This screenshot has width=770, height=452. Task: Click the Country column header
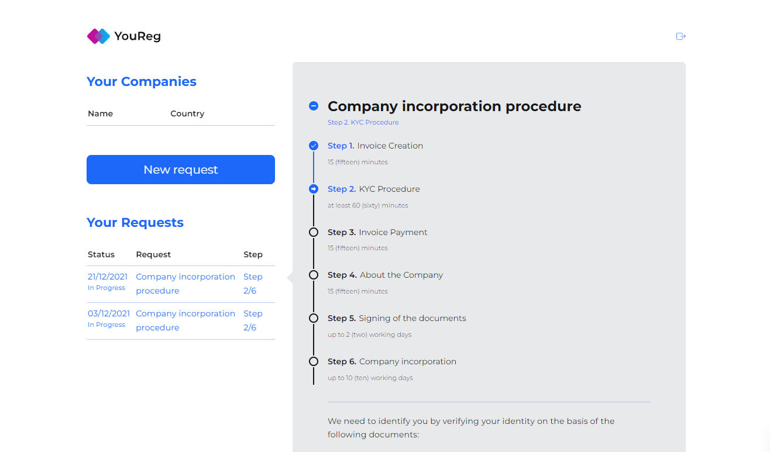(x=187, y=113)
